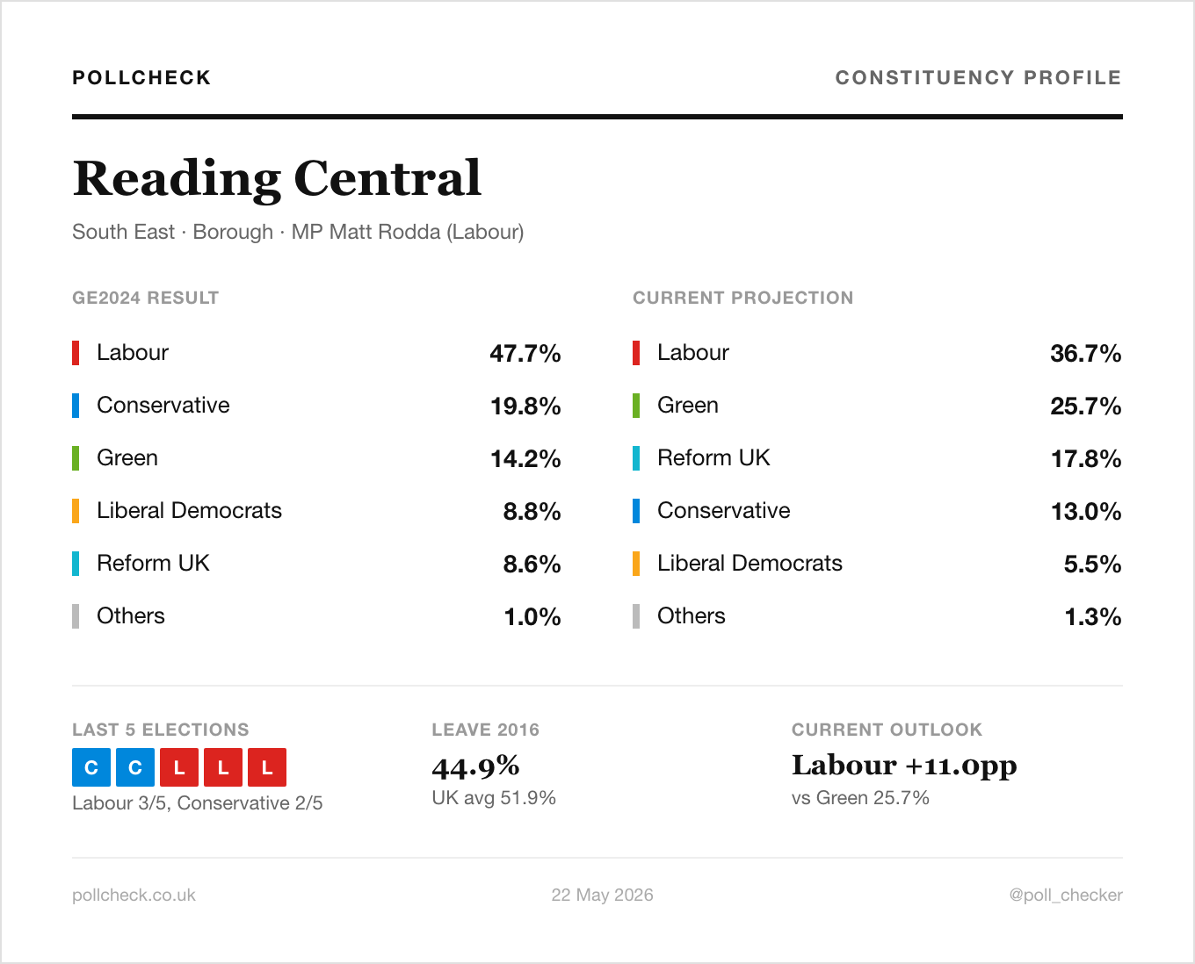This screenshot has width=1195, height=964.
Task: Click the second blue C election badge
Action: coord(135,767)
